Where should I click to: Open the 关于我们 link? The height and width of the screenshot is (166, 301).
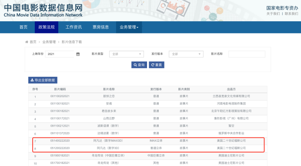[273, 13]
